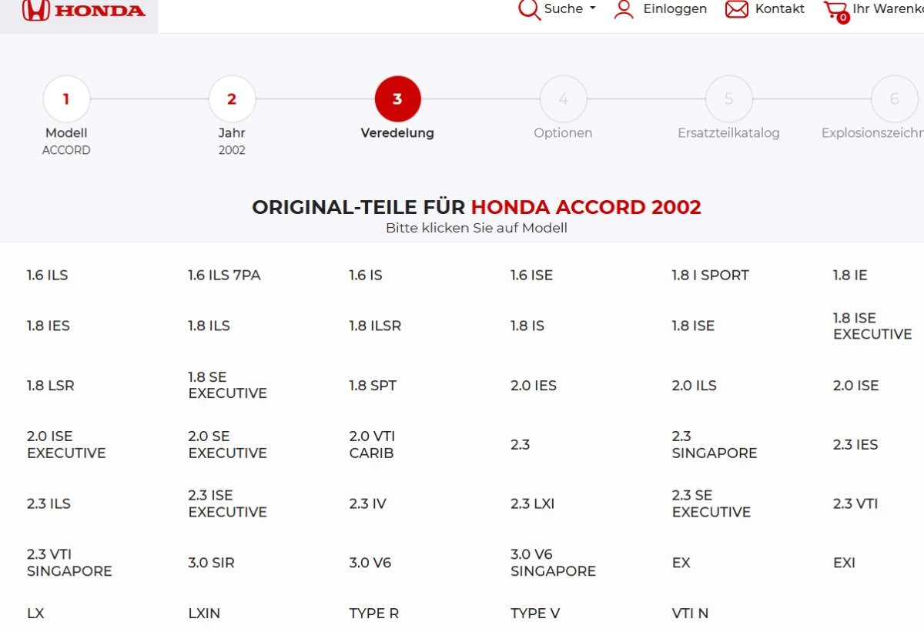The height and width of the screenshot is (632, 924).
Task: Choose the 1.6 ILS 7PA trim
Action: click(x=224, y=275)
